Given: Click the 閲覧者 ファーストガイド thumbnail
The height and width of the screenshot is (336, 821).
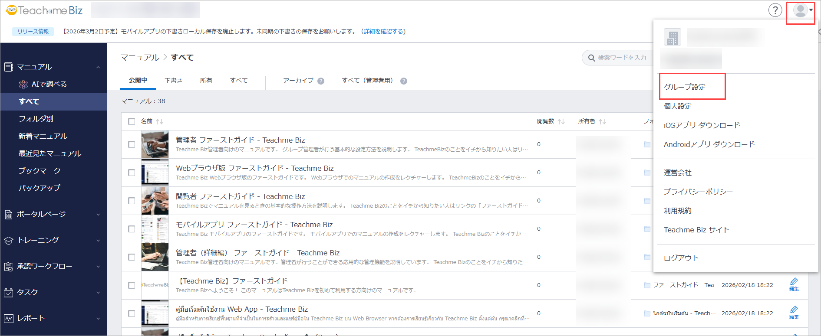Looking at the screenshot, I should click(155, 201).
